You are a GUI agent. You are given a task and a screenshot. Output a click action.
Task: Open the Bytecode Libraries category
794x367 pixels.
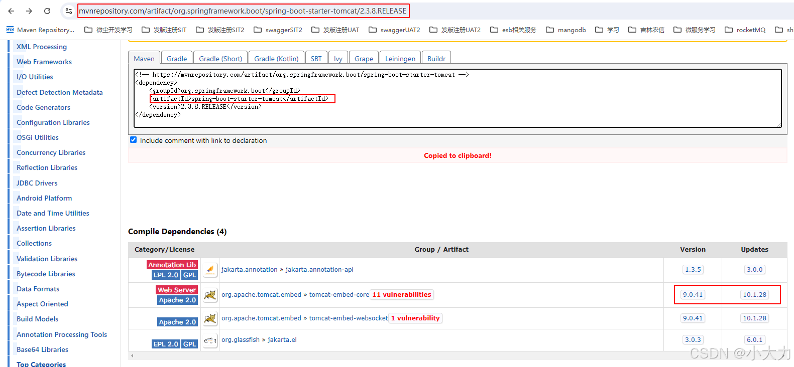[x=46, y=274]
